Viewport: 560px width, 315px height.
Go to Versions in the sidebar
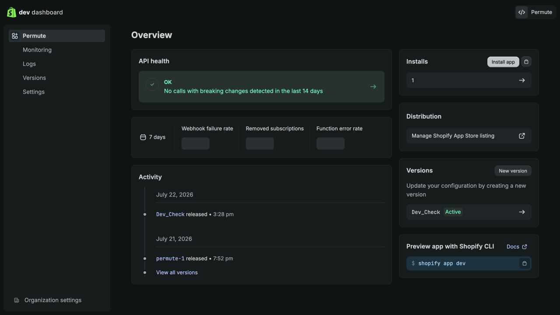click(x=34, y=78)
